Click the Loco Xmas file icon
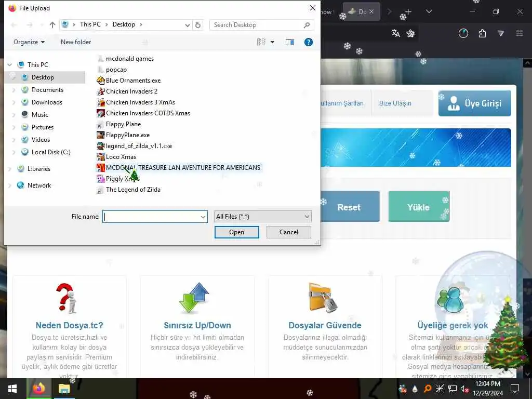Viewport: 532px width, 399px height. (x=100, y=157)
